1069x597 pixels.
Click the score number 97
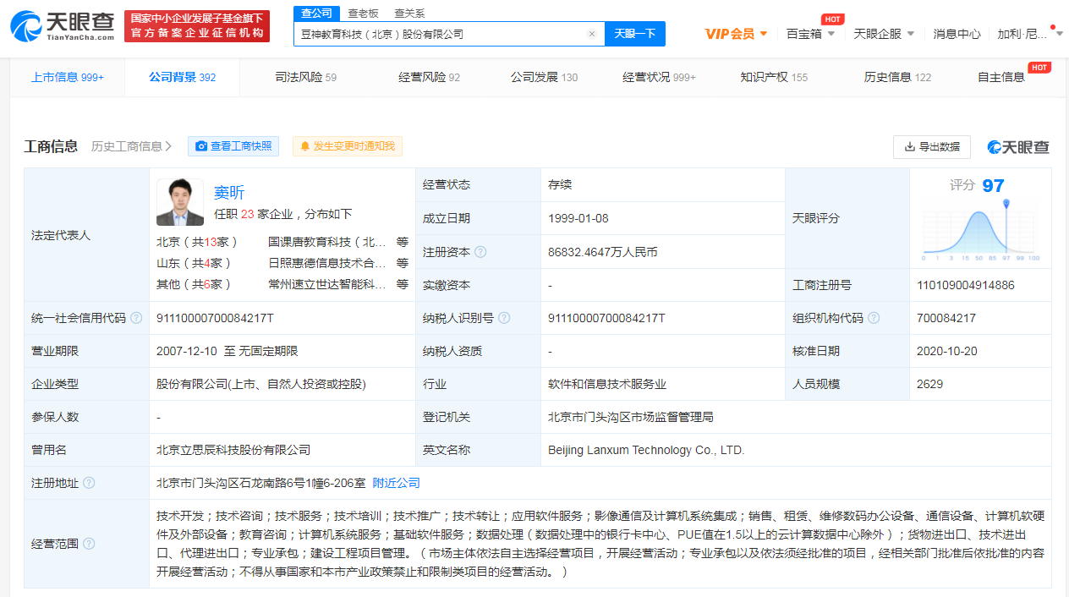993,186
